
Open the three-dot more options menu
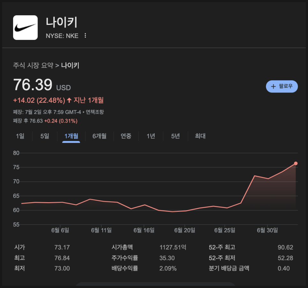coord(85,35)
